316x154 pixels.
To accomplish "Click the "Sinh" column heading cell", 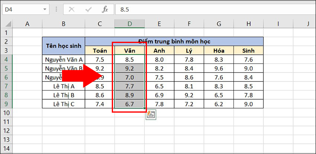I will (x=248, y=50).
